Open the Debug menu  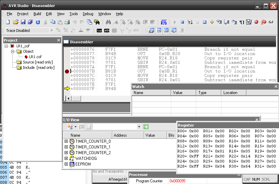tap(88, 14)
